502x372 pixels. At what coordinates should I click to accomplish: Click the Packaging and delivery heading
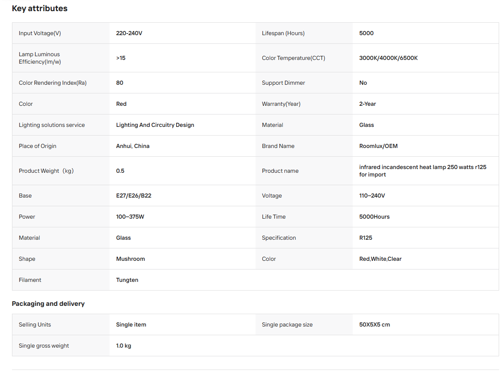tap(48, 303)
